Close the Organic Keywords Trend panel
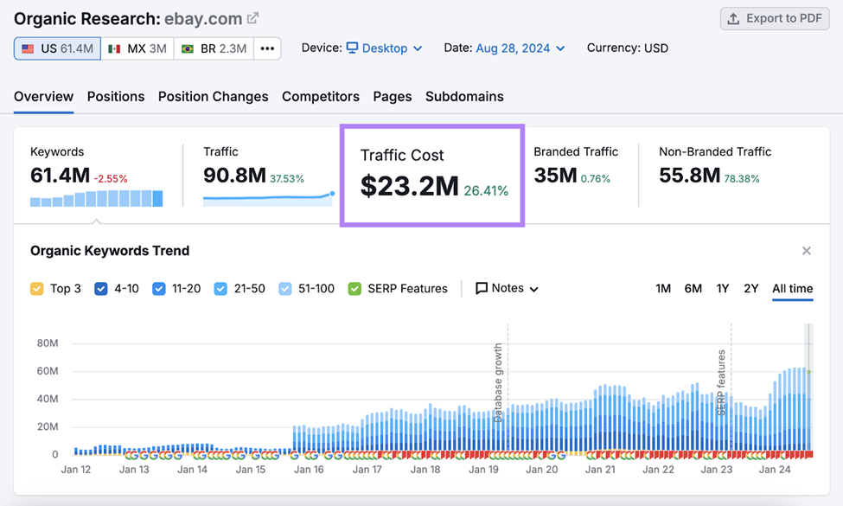 (807, 251)
